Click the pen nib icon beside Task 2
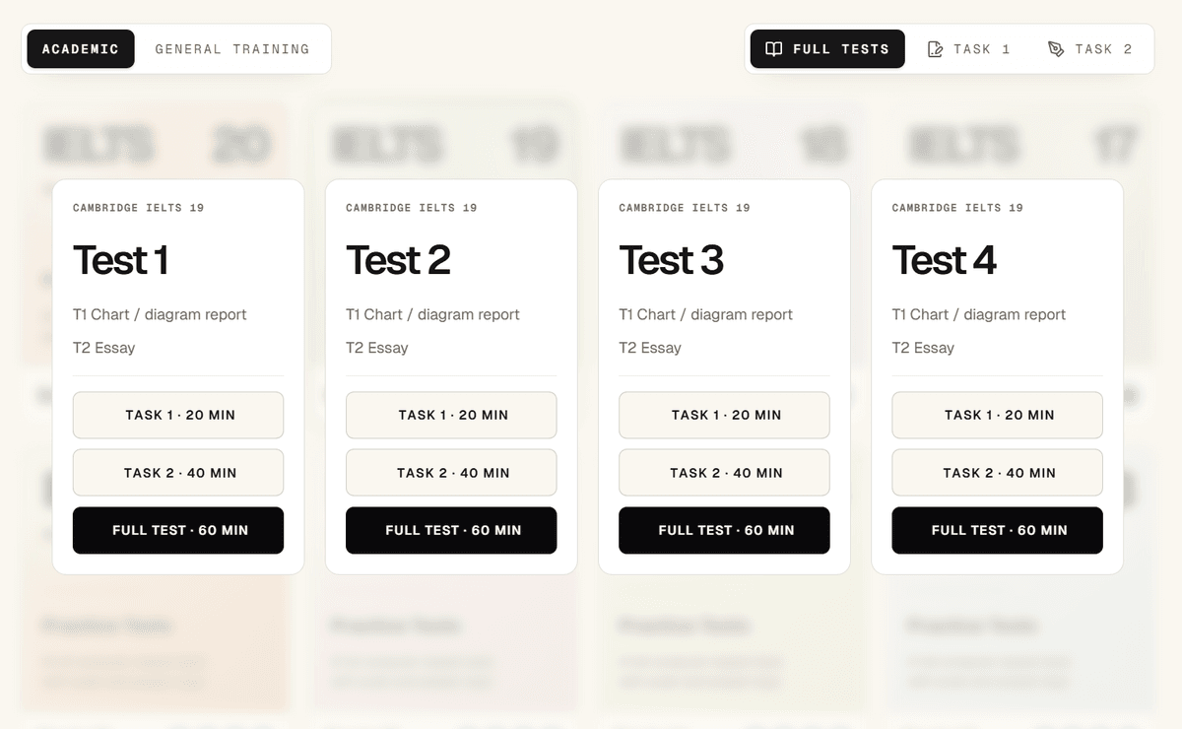 (x=1056, y=49)
